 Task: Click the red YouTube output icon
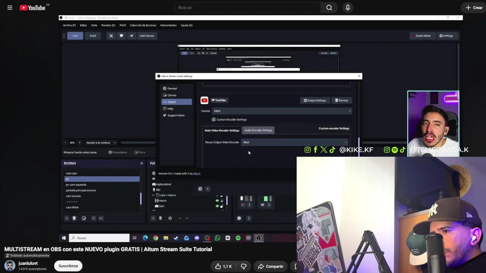click(x=204, y=100)
